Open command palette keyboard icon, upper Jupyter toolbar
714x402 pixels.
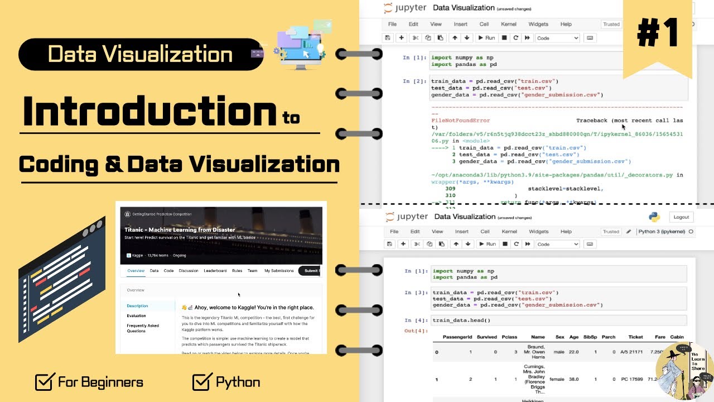point(590,38)
